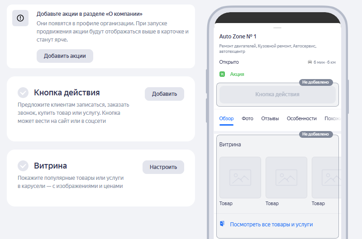Image resolution: width=362 pixels, height=239 pixels.
Task: Click the Добавьте акции в разделе heading
Action: (89, 14)
